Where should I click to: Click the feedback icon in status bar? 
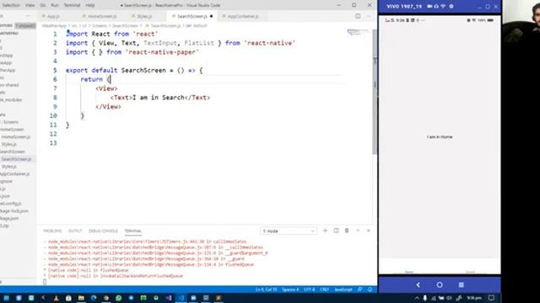pyautogui.click(x=360, y=290)
